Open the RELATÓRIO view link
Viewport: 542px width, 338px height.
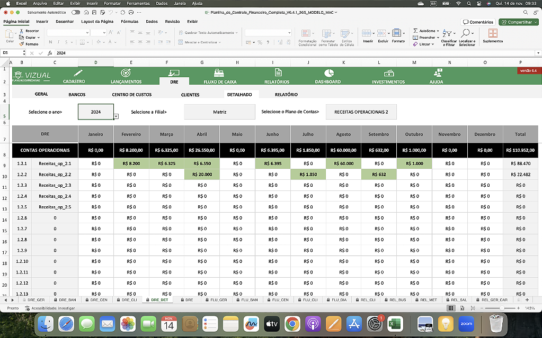click(x=286, y=95)
